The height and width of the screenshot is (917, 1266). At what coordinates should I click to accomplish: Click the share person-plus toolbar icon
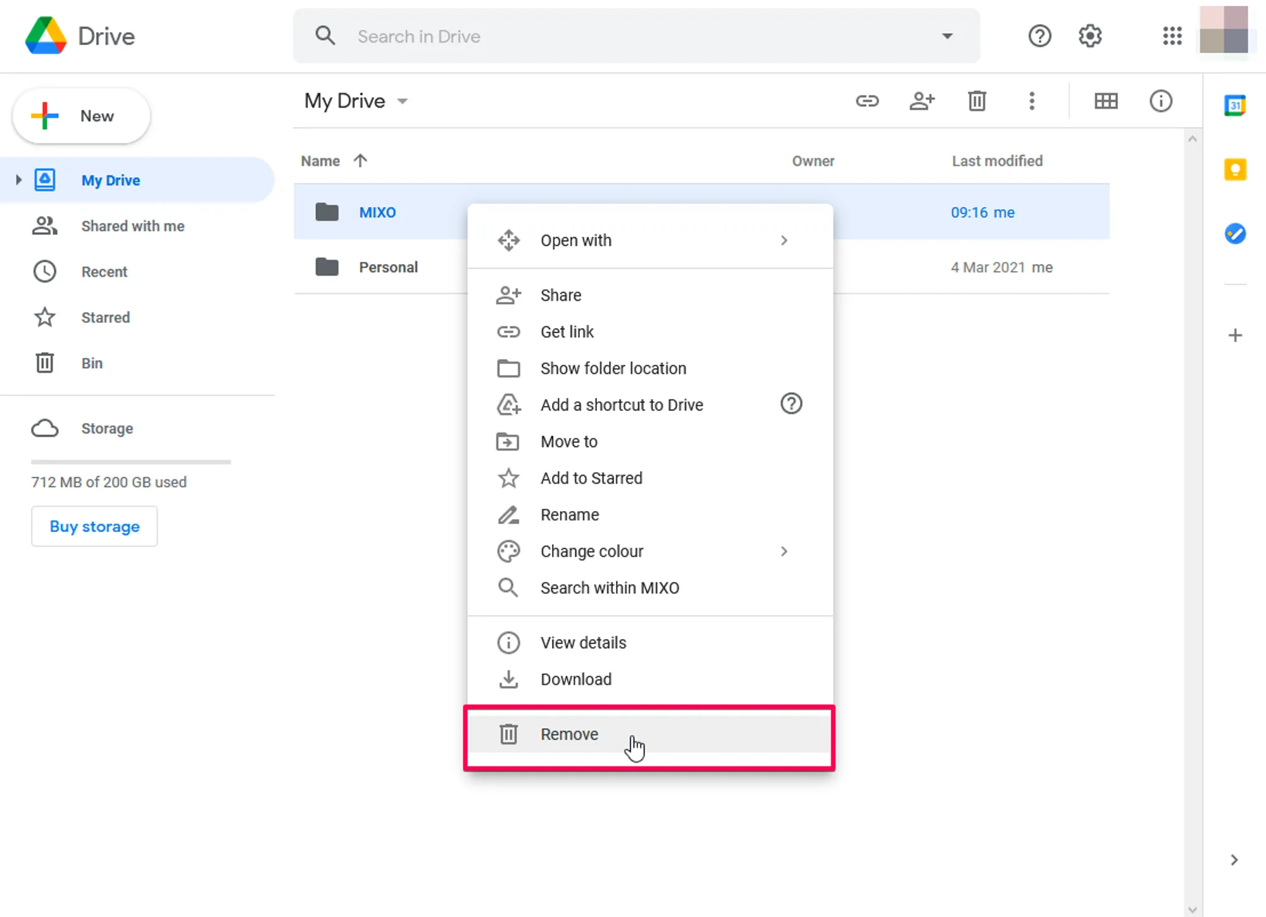922,101
